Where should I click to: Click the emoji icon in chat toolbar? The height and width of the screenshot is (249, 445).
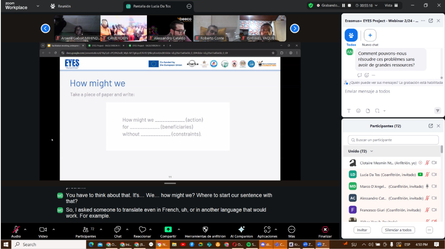tap(358, 111)
